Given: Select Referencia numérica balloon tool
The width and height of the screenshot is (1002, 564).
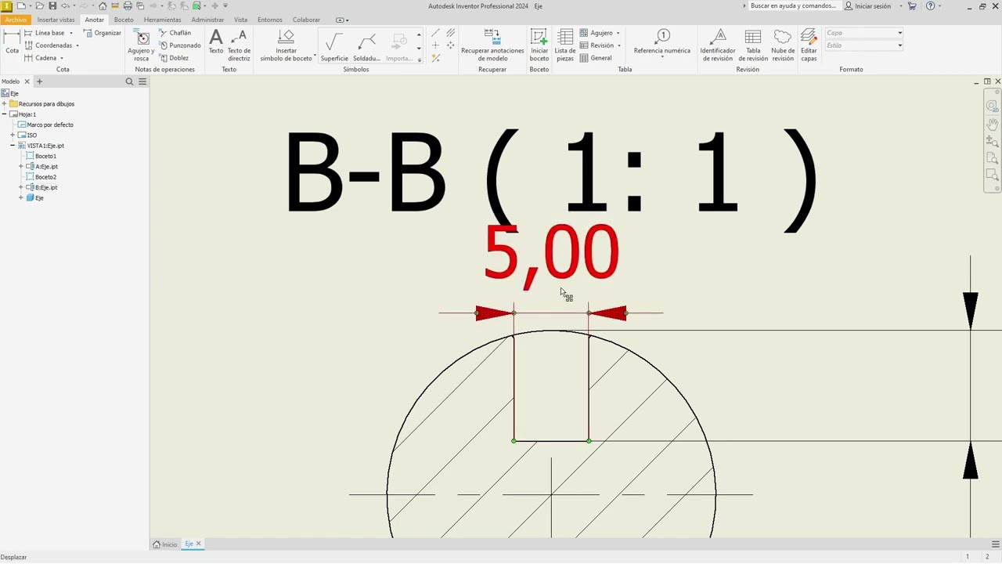Looking at the screenshot, I should 662,42.
